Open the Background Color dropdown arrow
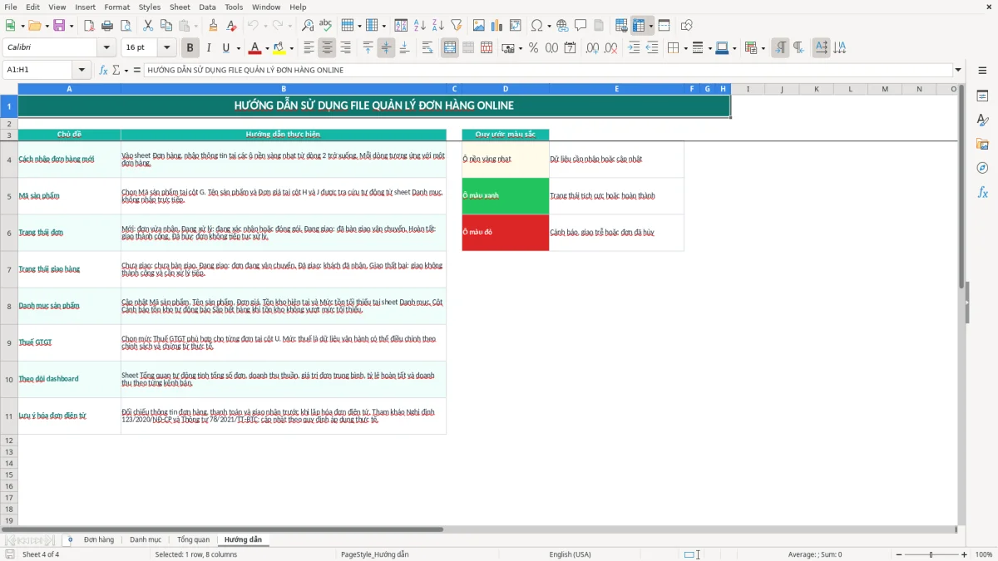The image size is (998, 561). 291,48
